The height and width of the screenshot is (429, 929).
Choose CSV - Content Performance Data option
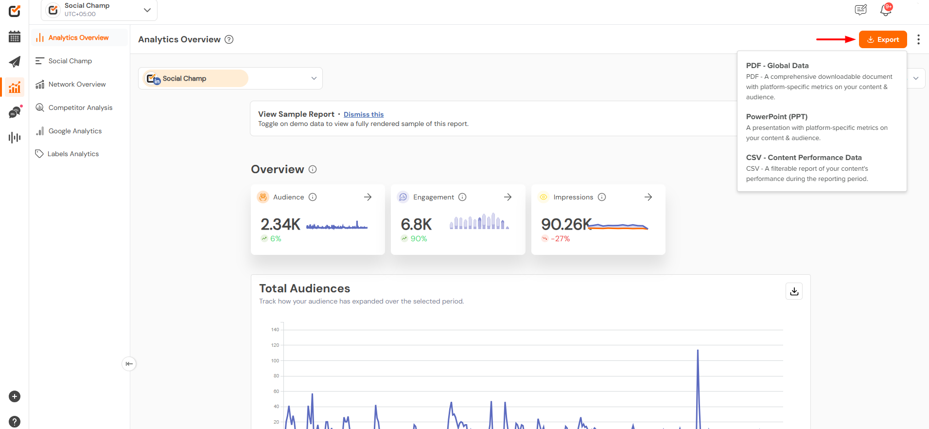pos(822,168)
